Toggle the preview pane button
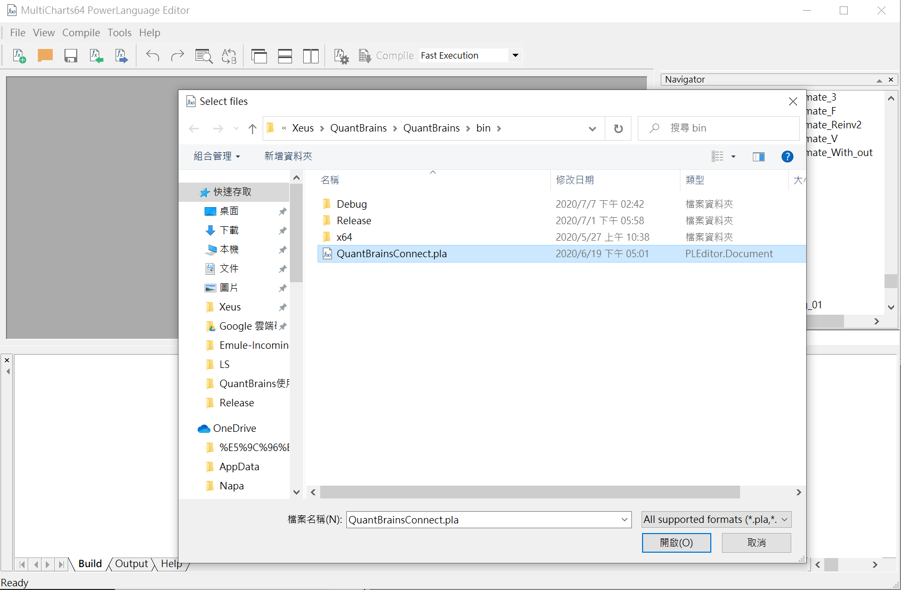The image size is (901, 590). tap(758, 157)
